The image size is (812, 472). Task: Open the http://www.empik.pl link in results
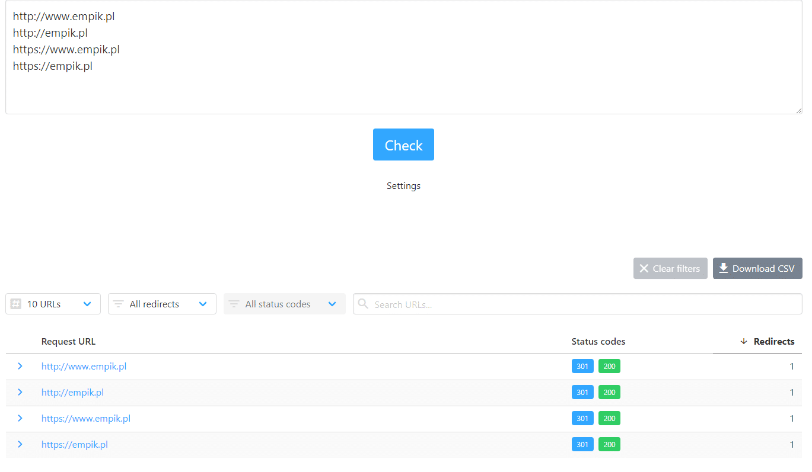point(84,367)
